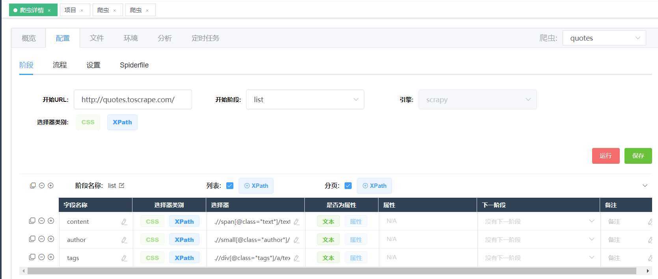
Task: Switch tags row selector to CSS
Action: [x=152, y=258]
